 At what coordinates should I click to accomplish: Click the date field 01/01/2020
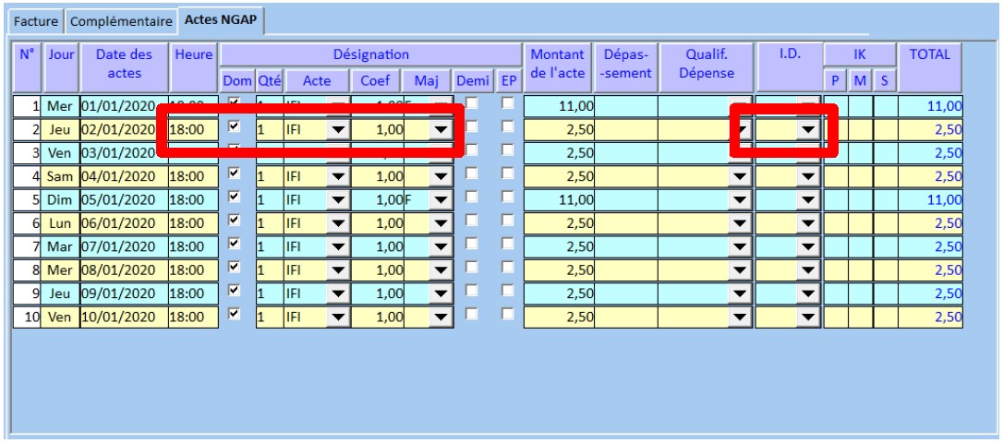pyautogui.click(x=124, y=106)
